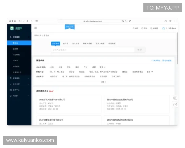The image size is (185, 148).
Task: Click the 搜索 search button
Action: (140, 50)
